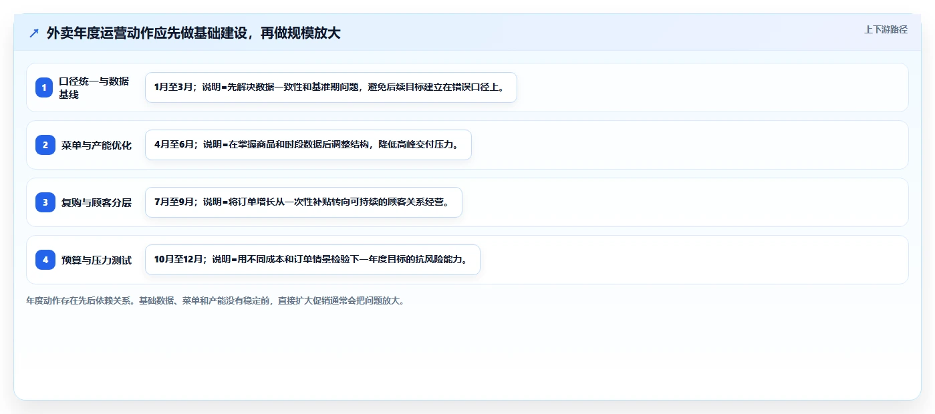The image size is (935, 414).
Task: Open the 1月至3月 description box
Action: pos(331,87)
